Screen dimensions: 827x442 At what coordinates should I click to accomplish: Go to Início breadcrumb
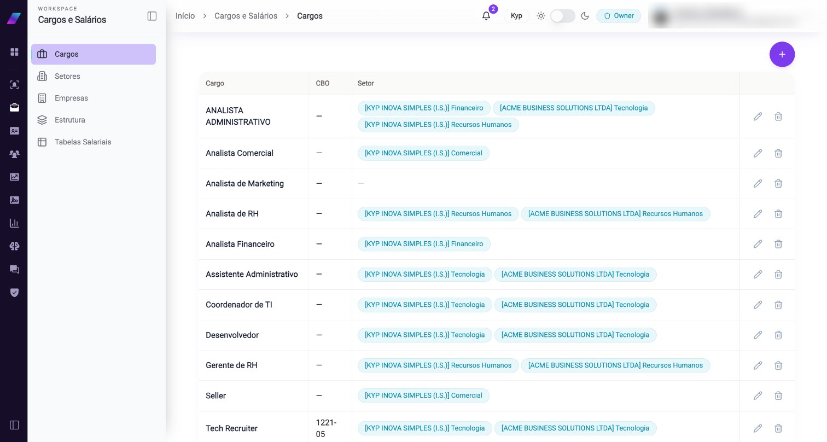click(185, 16)
